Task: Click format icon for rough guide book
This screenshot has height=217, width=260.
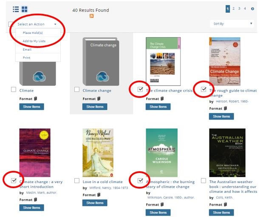Action: [x=226, y=108]
